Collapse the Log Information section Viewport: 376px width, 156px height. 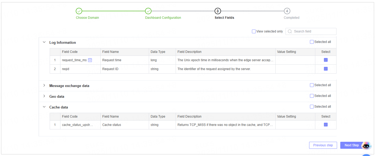[44, 42]
